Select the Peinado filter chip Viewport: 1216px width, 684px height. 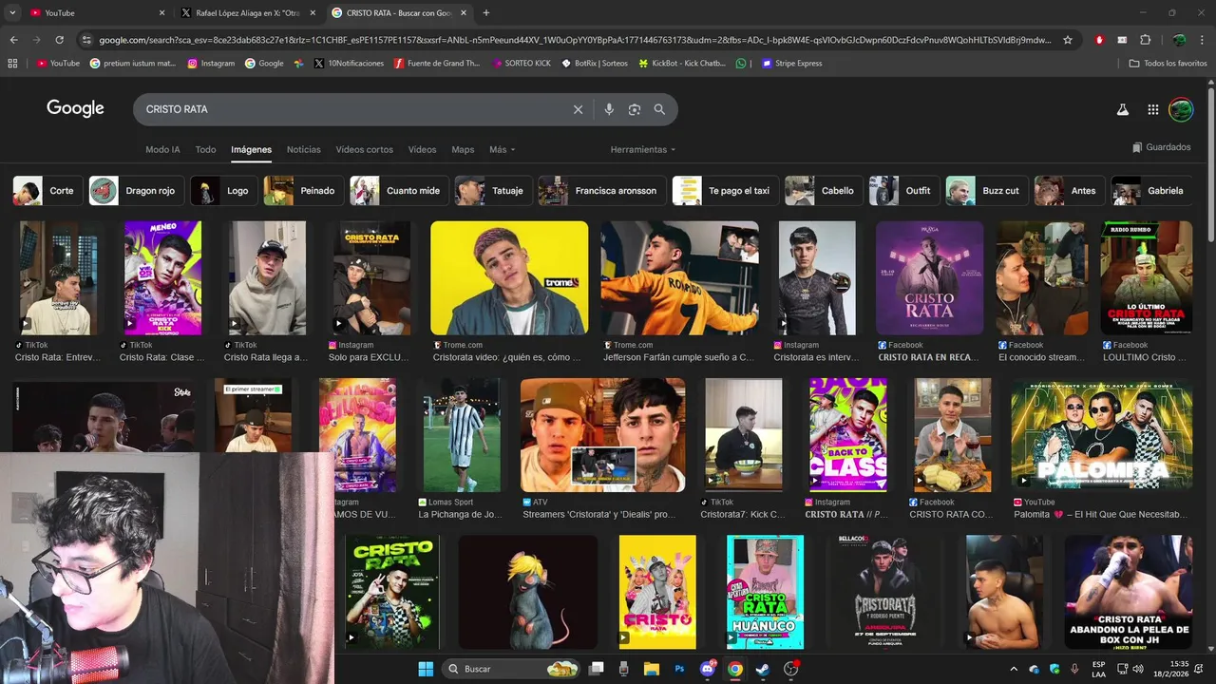304,191
